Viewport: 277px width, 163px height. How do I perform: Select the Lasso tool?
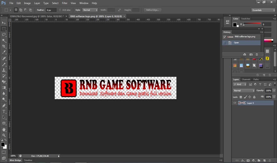pyautogui.click(x=4, y=35)
